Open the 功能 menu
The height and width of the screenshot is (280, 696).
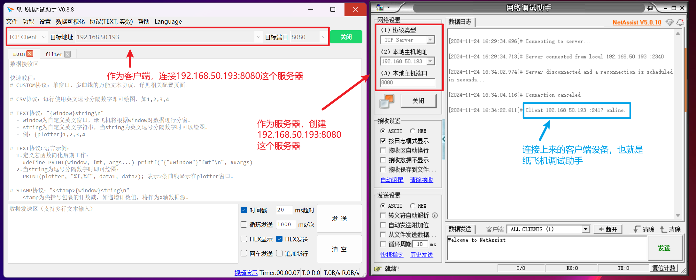(x=28, y=22)
